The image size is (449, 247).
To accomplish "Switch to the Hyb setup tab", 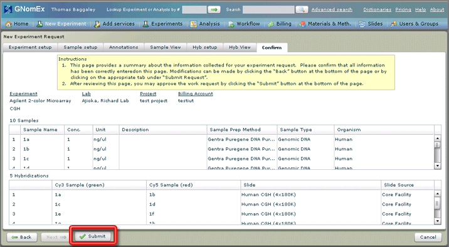I will coord(204,48).
